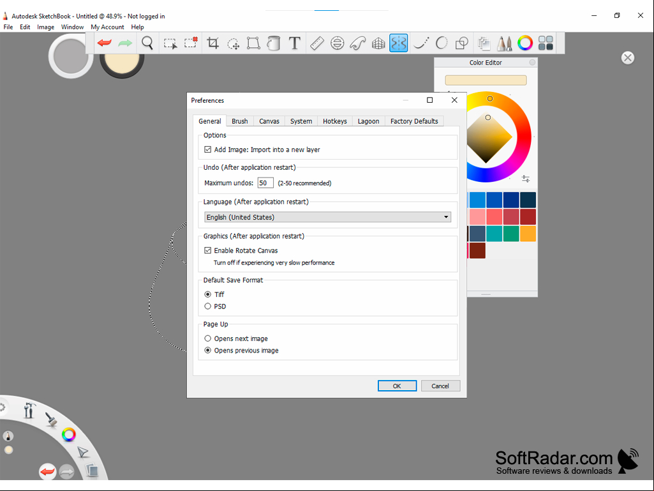The width and height of the screenshot is (654, 491).
Task: Toggle Add Image import into new layer checkbox
Action: pyautogui.click(x=208, y=149)
